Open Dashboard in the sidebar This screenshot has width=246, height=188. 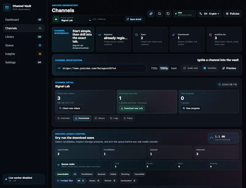(x=24, y=20)
